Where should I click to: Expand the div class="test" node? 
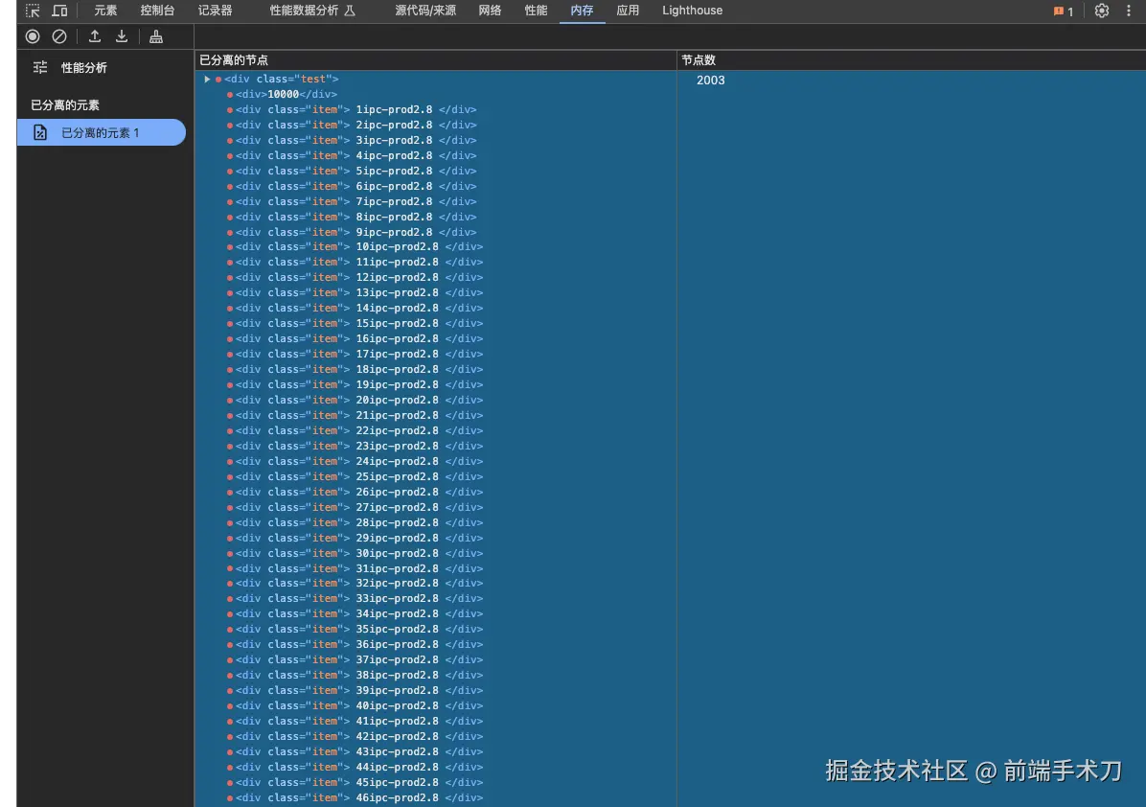[x=207, y=79]
